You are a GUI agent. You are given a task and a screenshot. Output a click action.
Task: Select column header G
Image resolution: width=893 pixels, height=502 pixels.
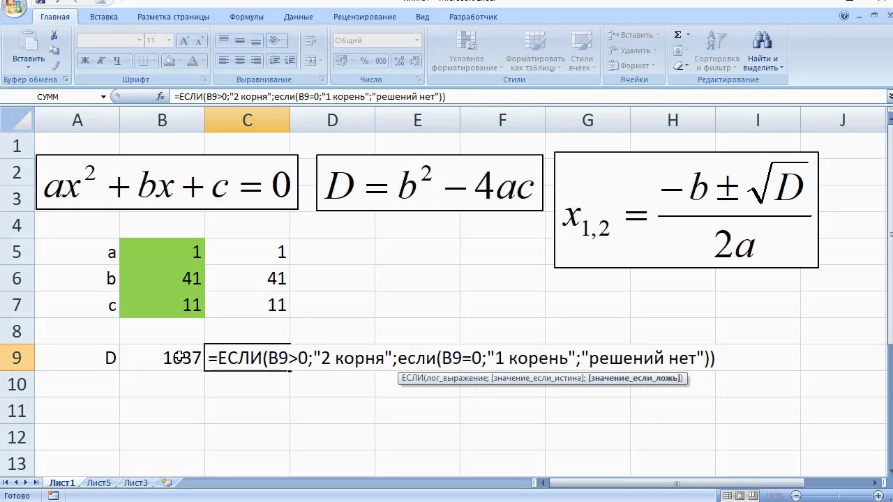(587, 121)
